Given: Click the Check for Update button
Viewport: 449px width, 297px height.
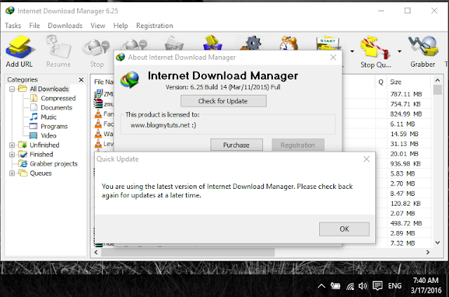Looking at the screenshot, I should point(223,101).
